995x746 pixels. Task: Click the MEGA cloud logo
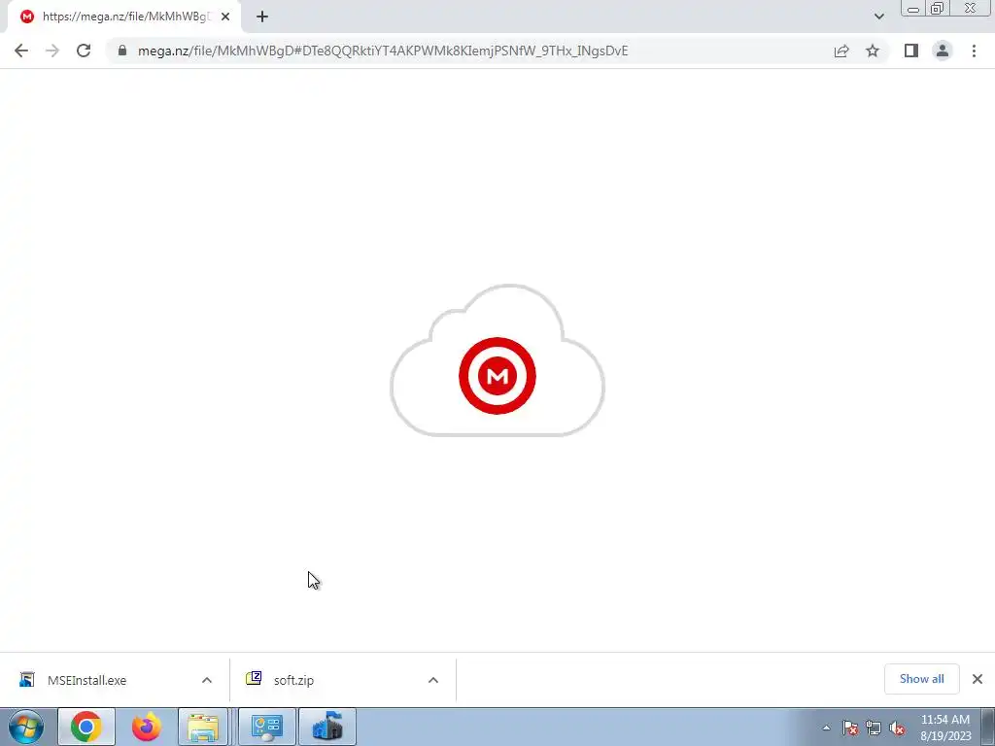point(497,361)
